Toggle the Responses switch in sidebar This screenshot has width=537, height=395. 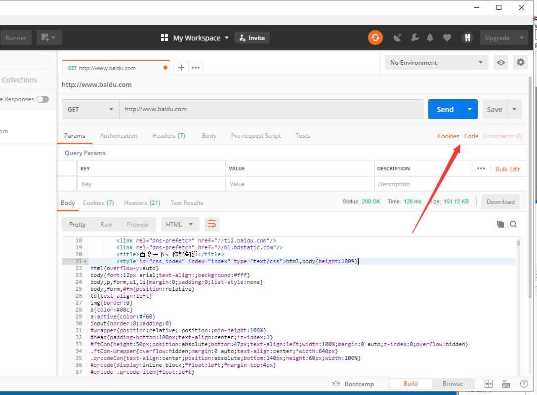pos(43,99)
